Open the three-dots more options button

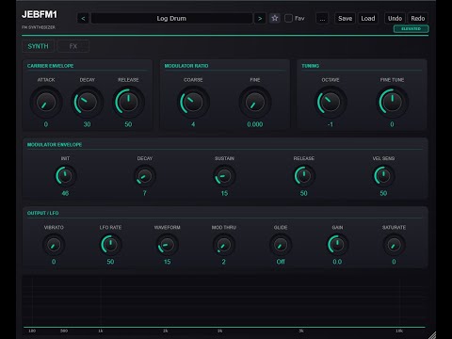[322, 19]
